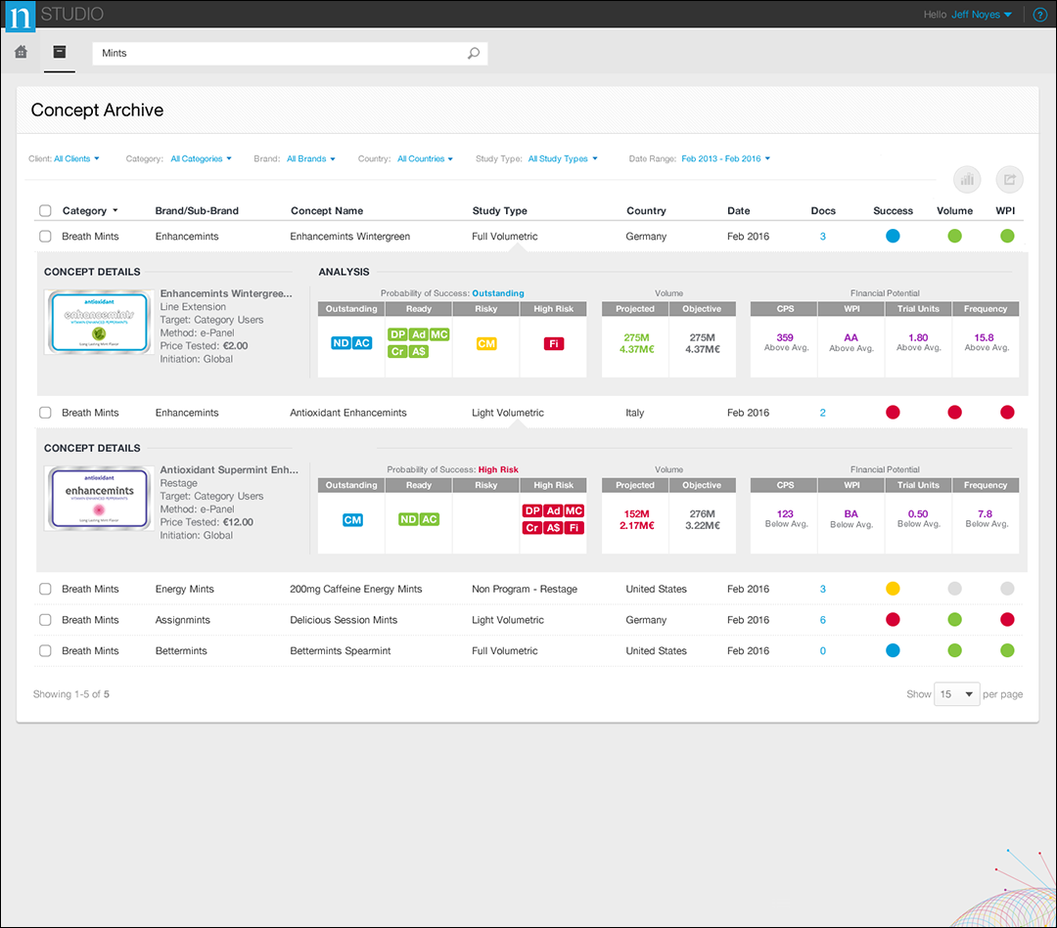
Task: Open the date range Feb 2013 - Feb 2016 dropdown
Action: [x=725, y=159]
